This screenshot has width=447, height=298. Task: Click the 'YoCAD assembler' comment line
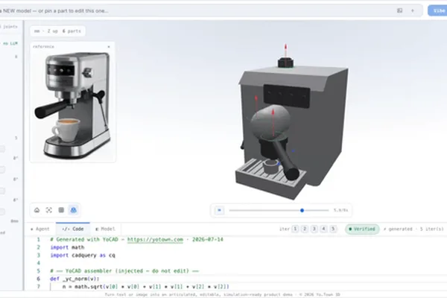[x=124, y=271]
